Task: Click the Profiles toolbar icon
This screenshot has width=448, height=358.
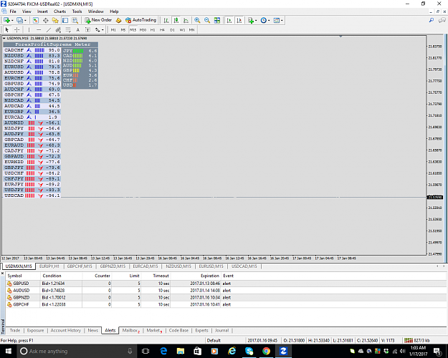Action: (20, 20)
